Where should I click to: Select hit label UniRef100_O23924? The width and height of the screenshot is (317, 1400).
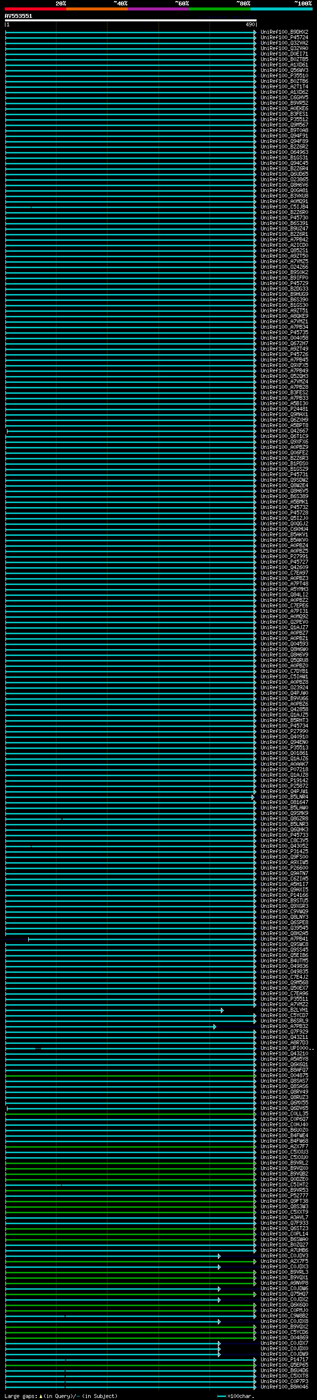click(x=284, y=687)
